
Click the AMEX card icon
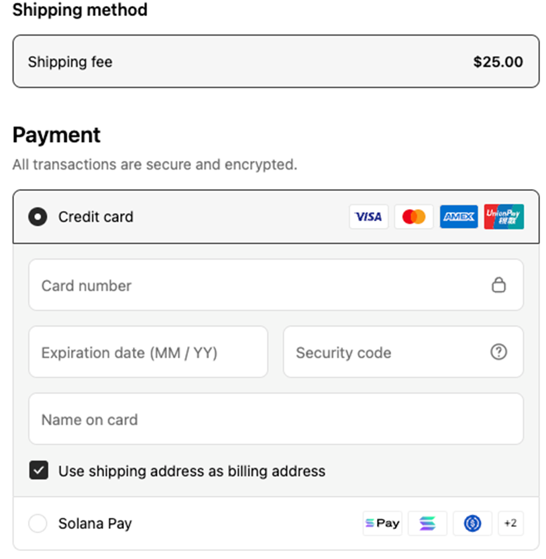(459, 216)
